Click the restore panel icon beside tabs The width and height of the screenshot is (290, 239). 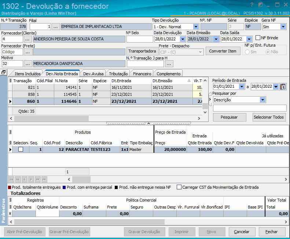click(3, 72)
